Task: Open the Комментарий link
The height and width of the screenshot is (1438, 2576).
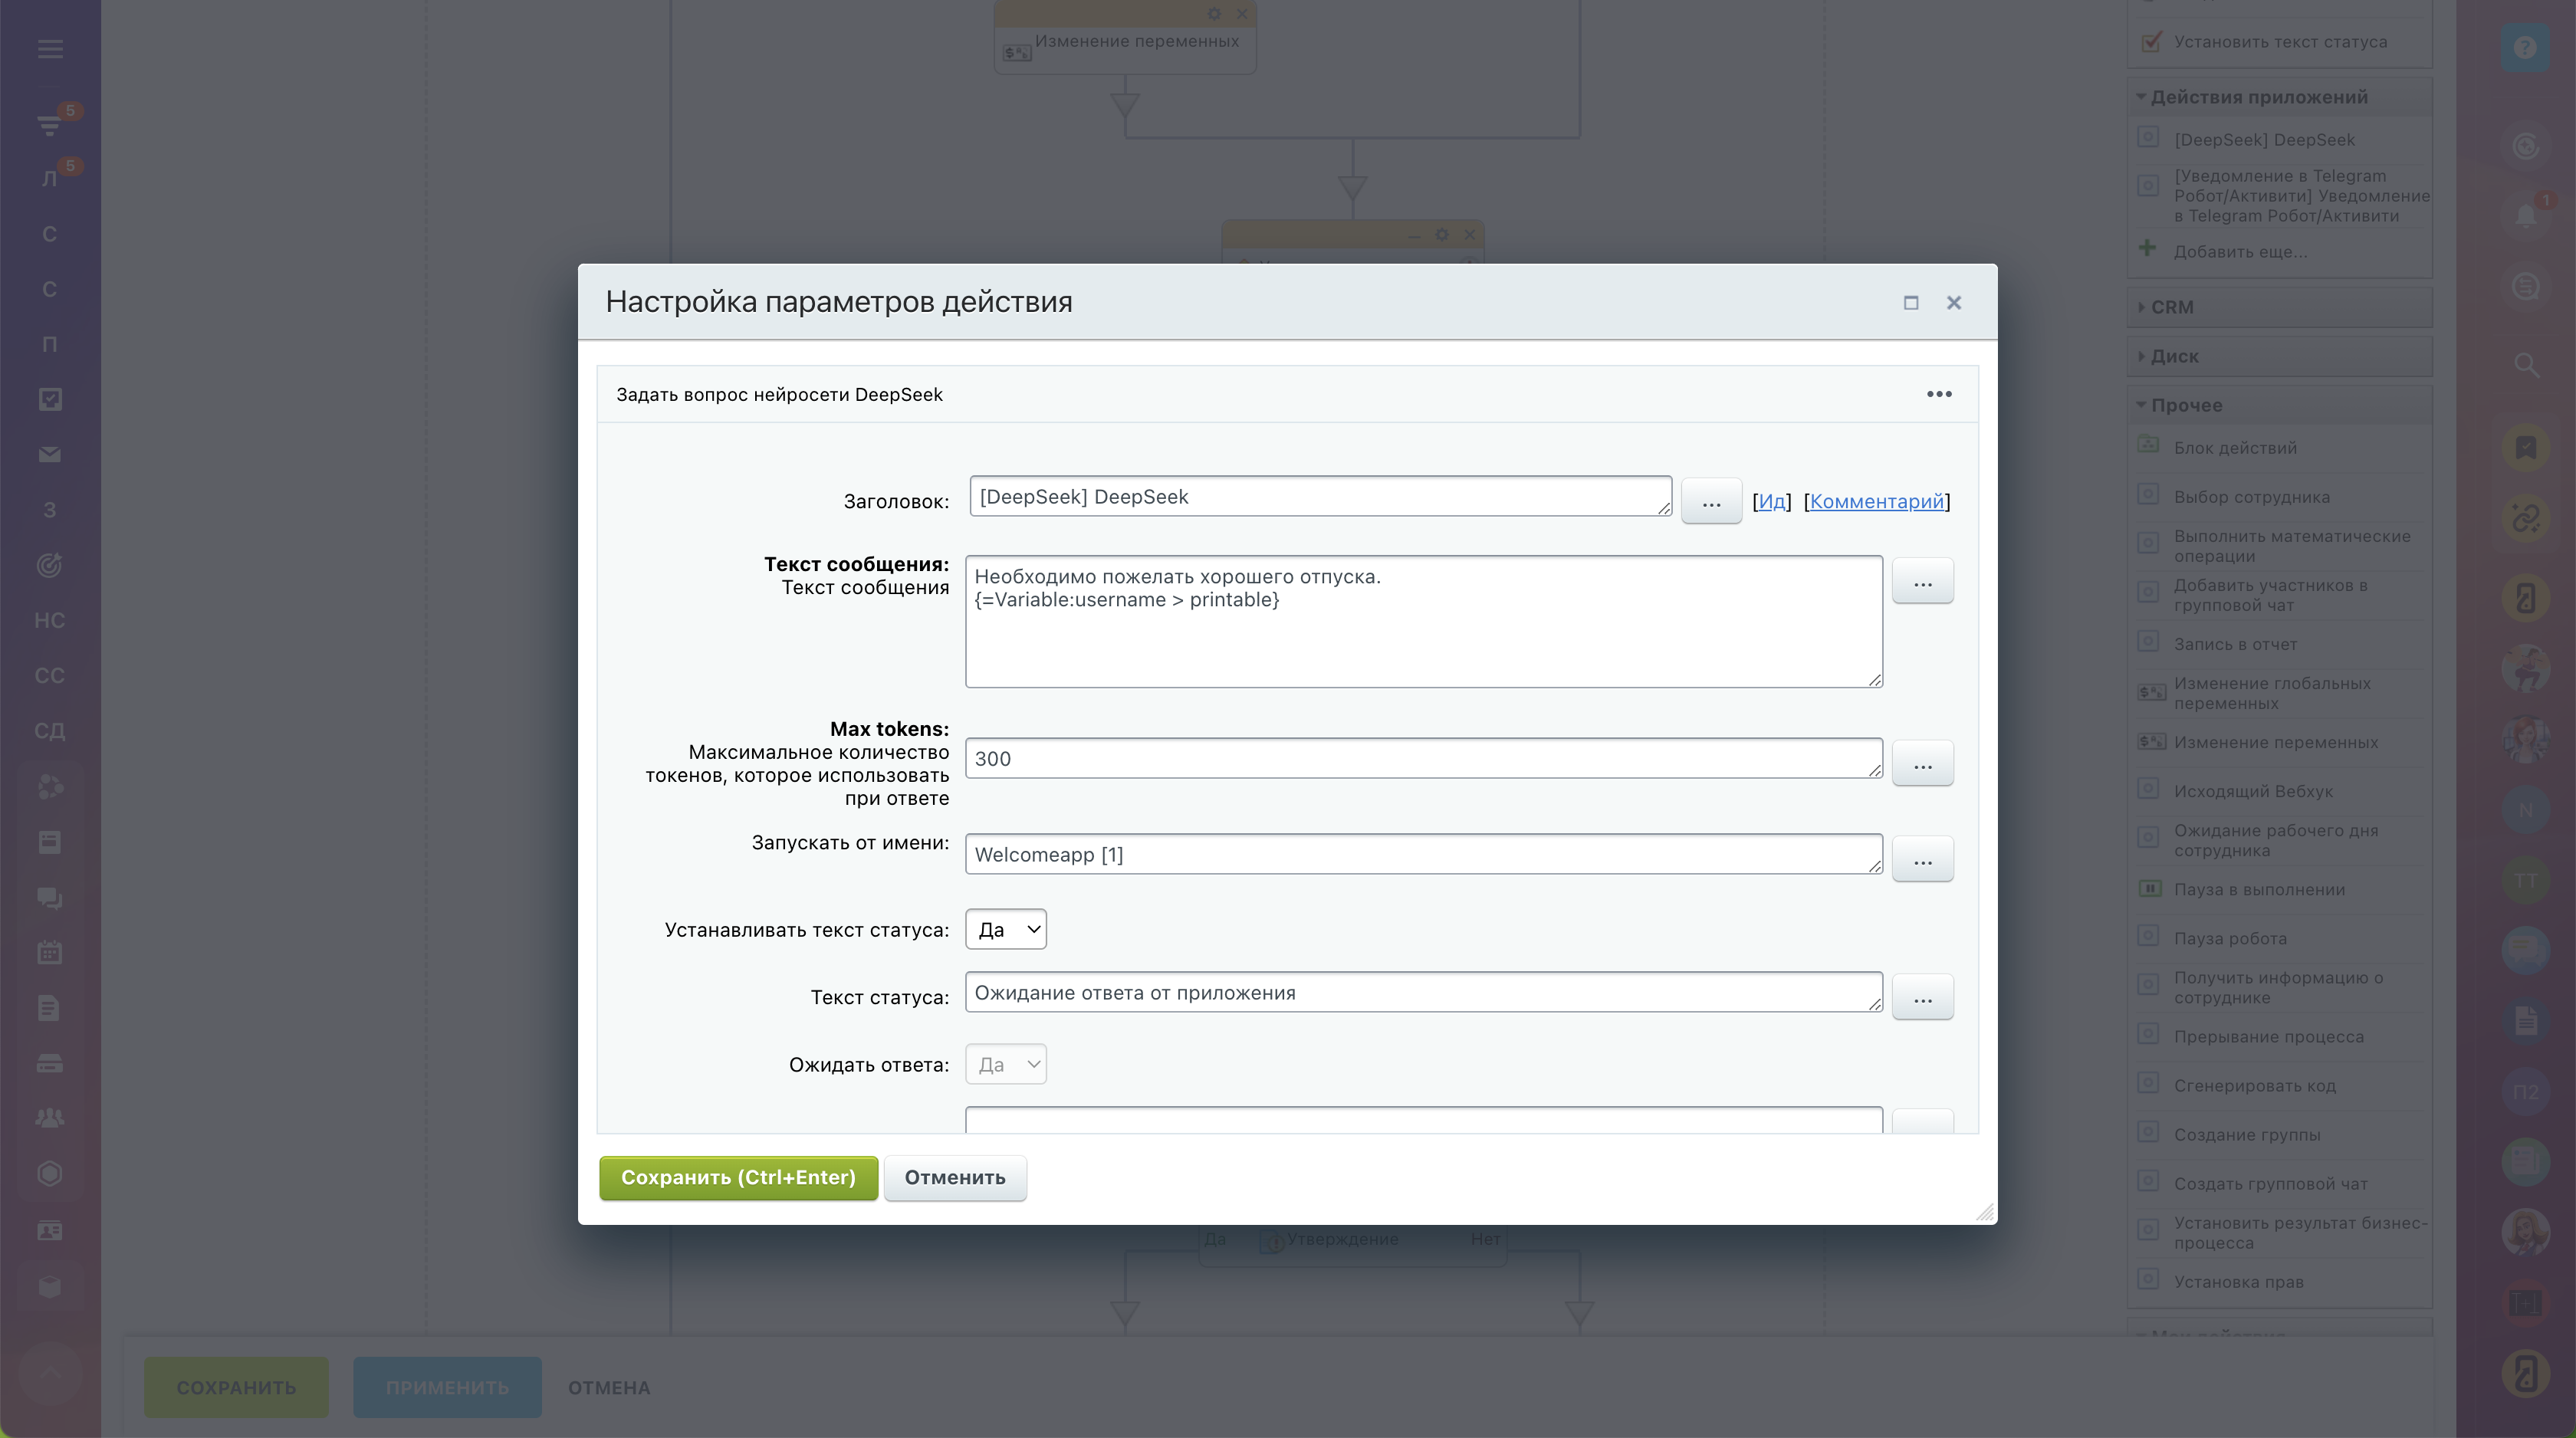Action: (x=1876, y=501)
